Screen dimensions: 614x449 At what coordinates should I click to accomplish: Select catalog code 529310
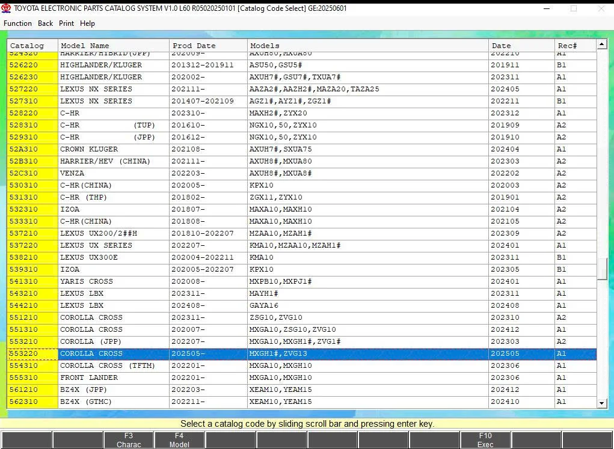32,138
